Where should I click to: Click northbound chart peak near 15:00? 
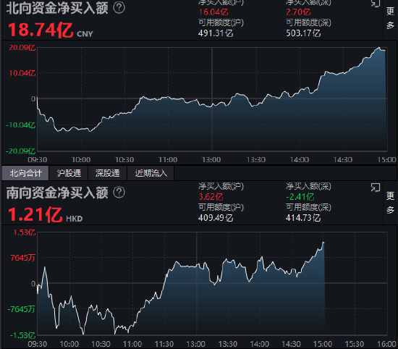(379, 48)
